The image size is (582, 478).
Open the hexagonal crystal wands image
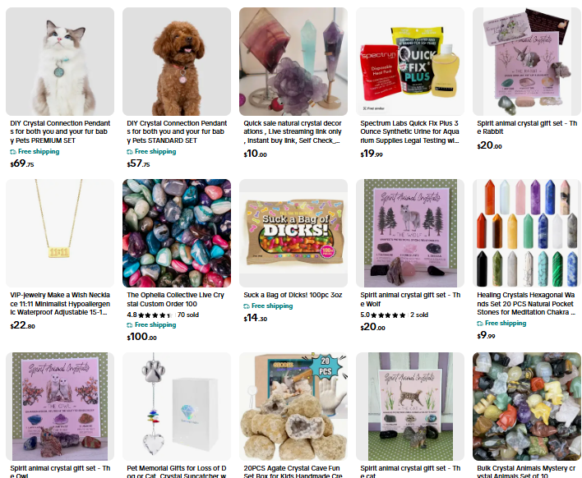(x=527, y=233)
